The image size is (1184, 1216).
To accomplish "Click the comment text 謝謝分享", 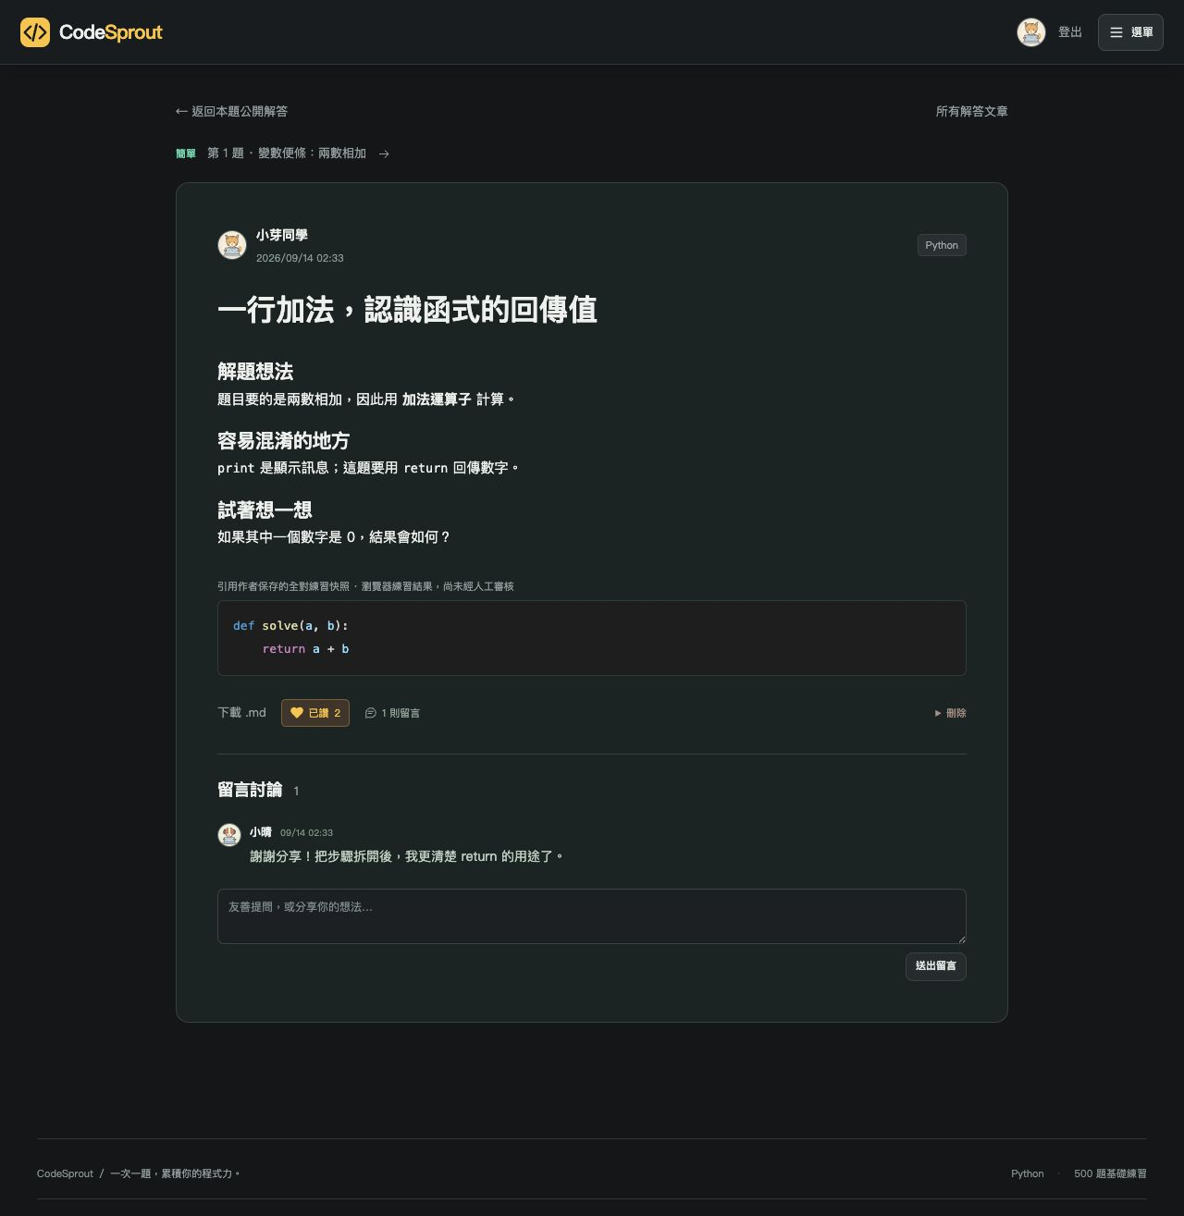I will pyautogui.click(x=406, y=856).
